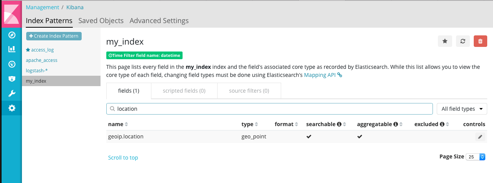Click the Kibana logo
The image size is (493, 183).
pos(12,14)
